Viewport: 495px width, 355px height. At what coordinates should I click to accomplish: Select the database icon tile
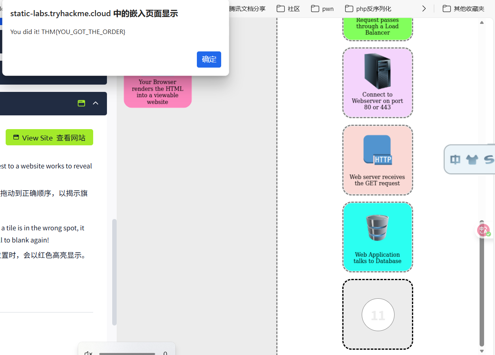[377, 228]
